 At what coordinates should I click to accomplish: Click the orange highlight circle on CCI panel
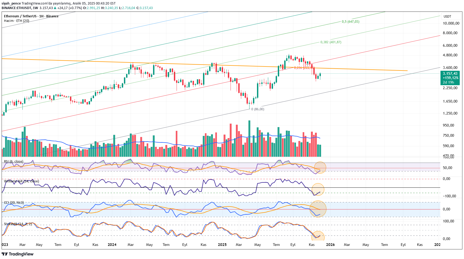click(318, 209)
